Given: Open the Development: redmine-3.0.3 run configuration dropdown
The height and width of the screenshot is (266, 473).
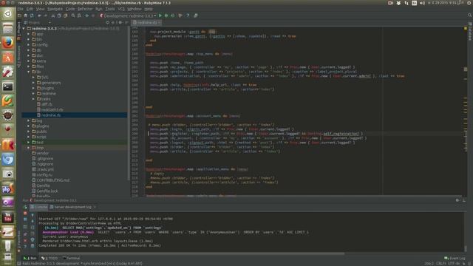Looking at the screenshot, I should tap(129, 16).
